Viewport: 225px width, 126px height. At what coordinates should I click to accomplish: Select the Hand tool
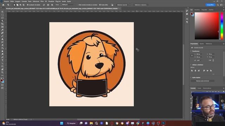click(2, 69)
